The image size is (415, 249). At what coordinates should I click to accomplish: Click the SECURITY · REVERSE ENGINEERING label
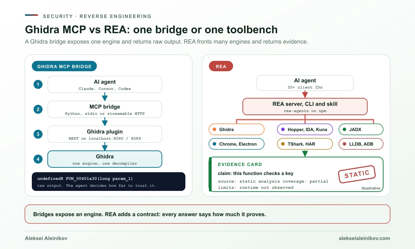tap(97, 16)
